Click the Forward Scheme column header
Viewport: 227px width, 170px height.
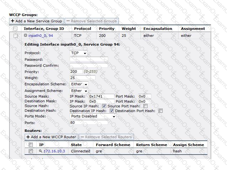click(113, 145)
